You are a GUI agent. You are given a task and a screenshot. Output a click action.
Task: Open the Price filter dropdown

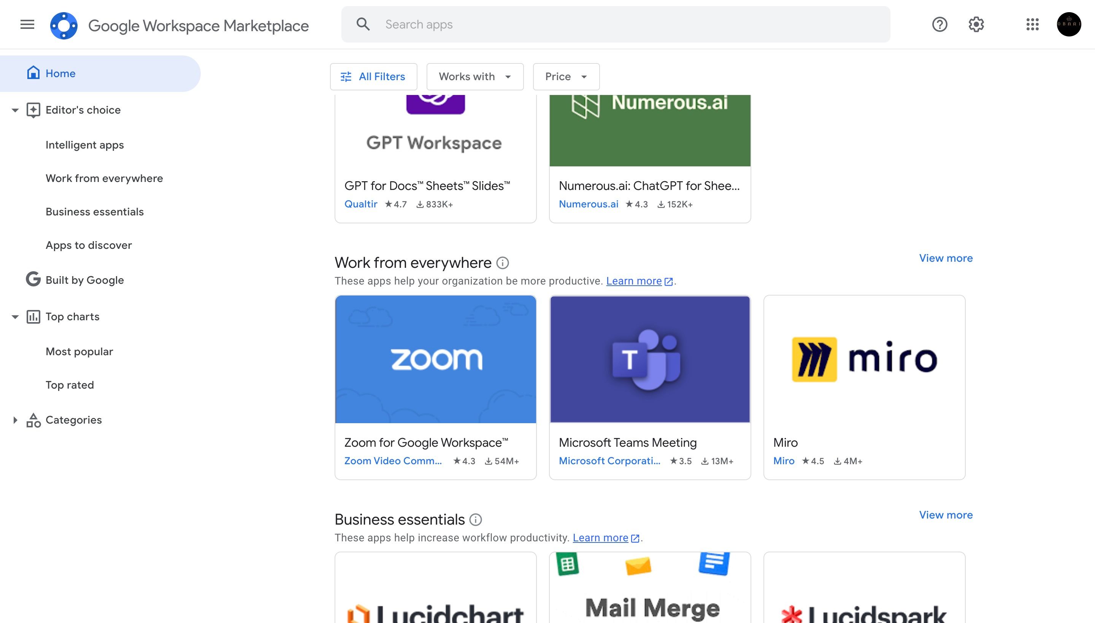click(x=566, y=77)
